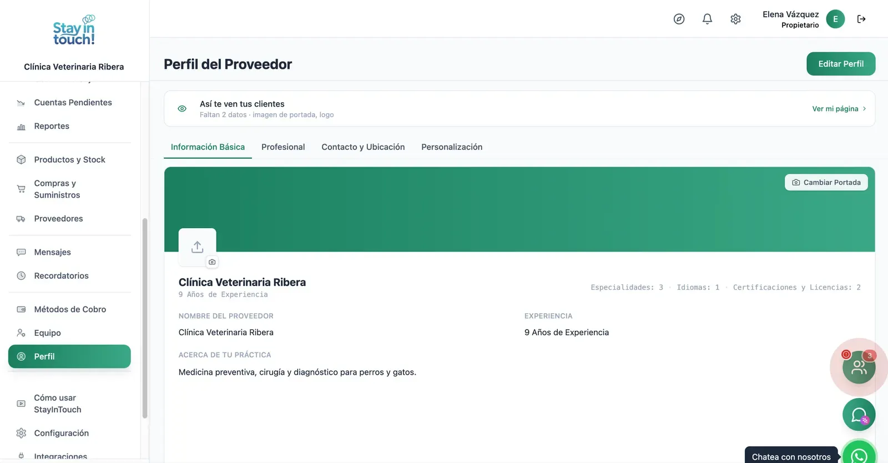Image resolution: width=888 pixels, height=463 pixels.
Task: Click the Especialidades: 3 stat
Action: pyautogui.click(x=627, y=288)
